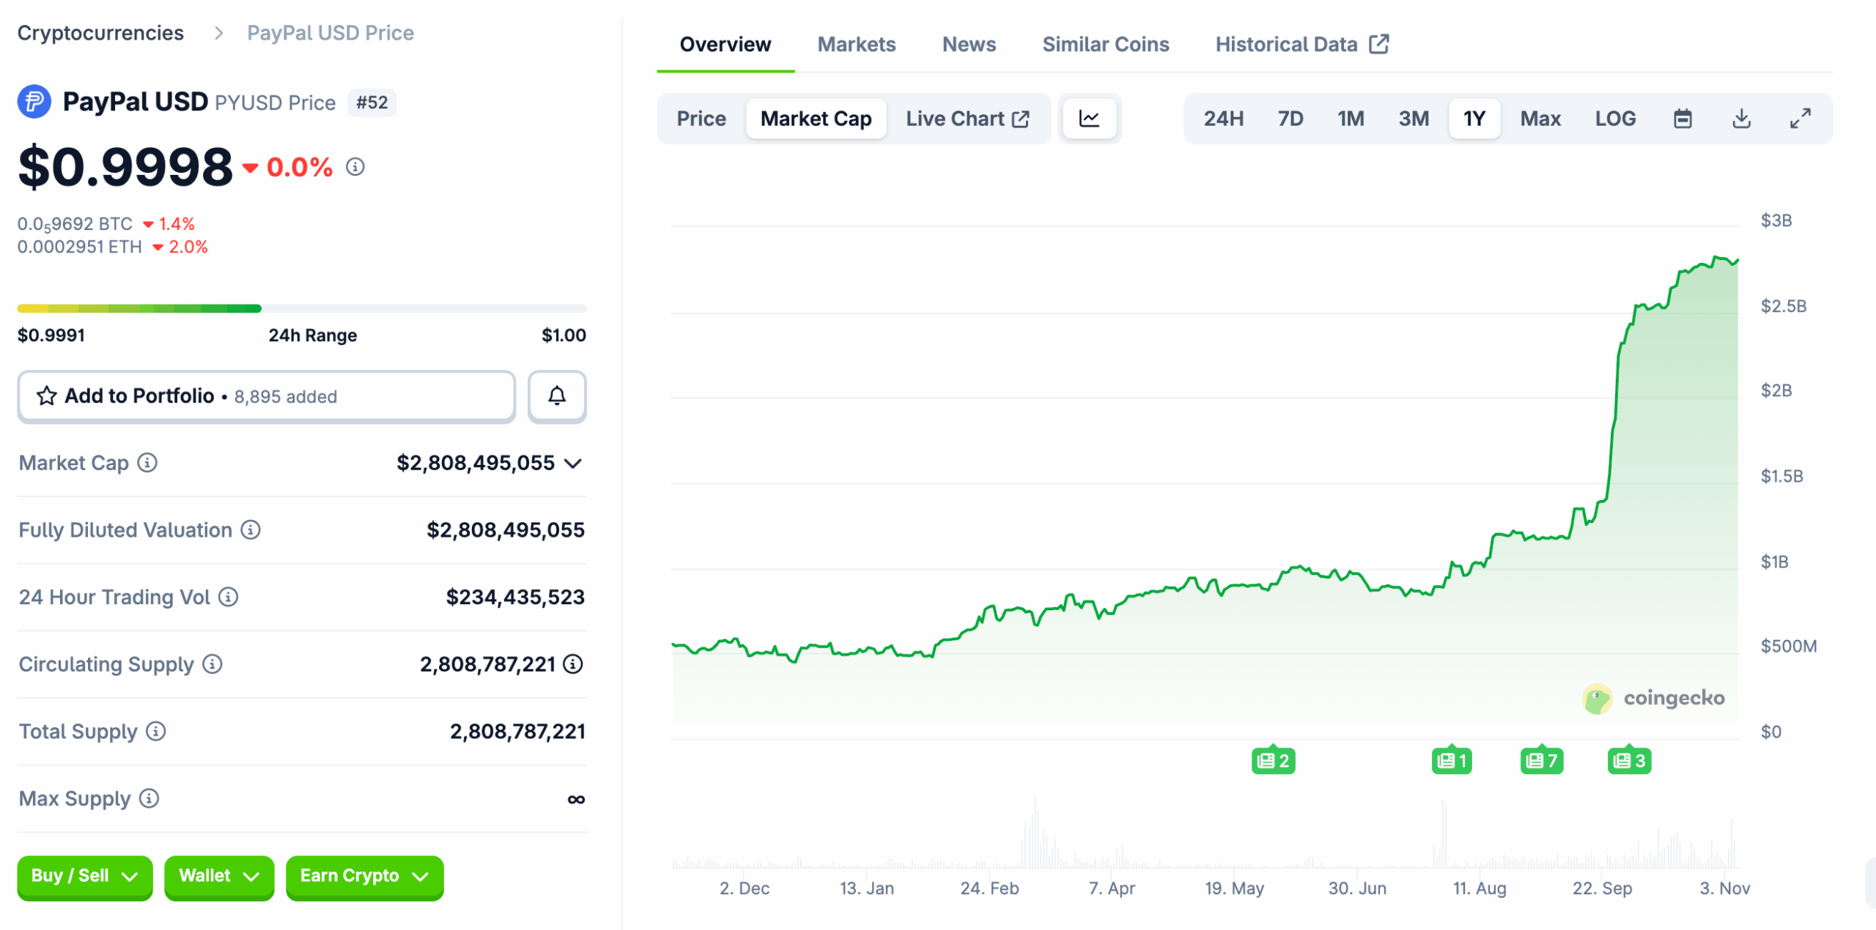Switch to the Markets tab
Screen dimensions: 1876x930
856,45
